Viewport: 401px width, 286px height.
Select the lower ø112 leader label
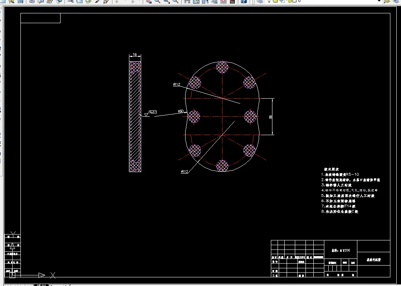point(185,172)
